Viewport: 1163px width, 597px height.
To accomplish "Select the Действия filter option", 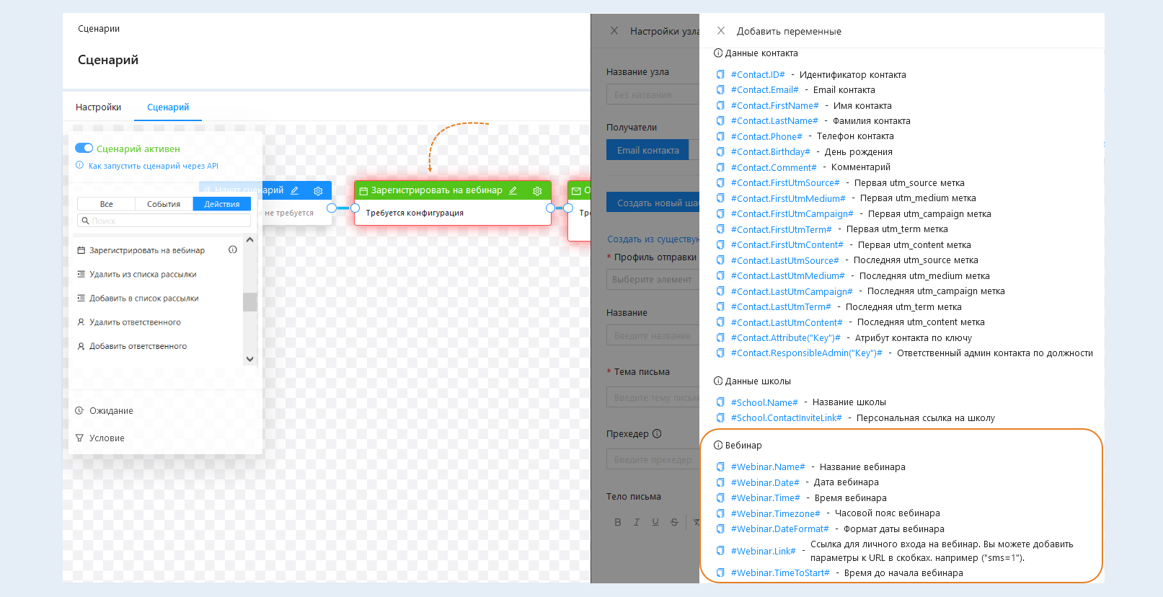I will (221, 204).
